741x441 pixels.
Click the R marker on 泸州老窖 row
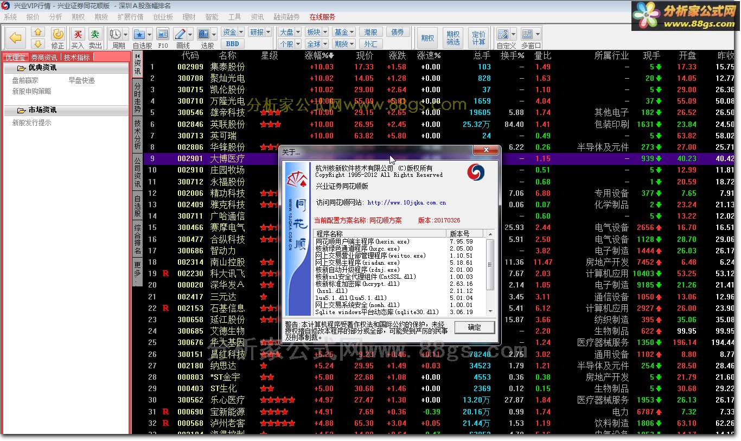[x=166, y=423]
